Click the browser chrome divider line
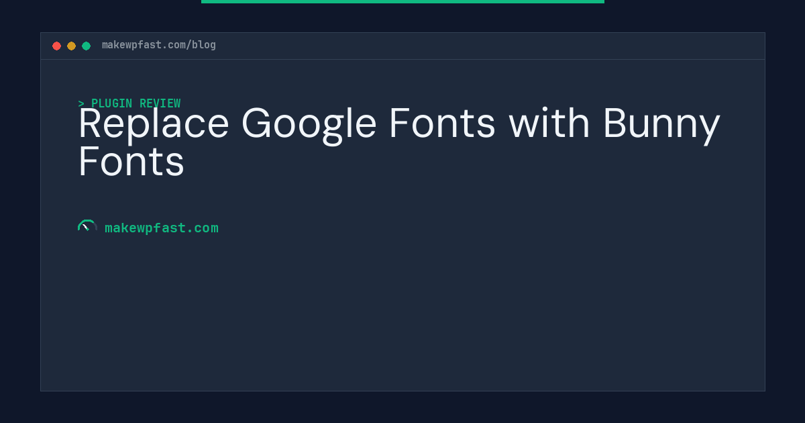The height and width of the screenshot is (423, 805). pyautogui.click(x=402, y=60)
